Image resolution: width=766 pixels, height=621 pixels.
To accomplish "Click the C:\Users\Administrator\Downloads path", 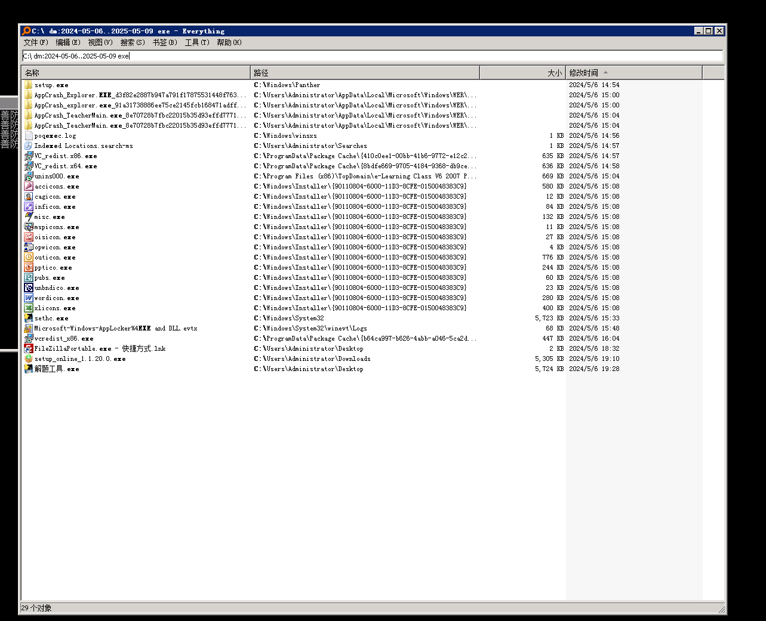I will pyautogui.click(x=312, y=359).
